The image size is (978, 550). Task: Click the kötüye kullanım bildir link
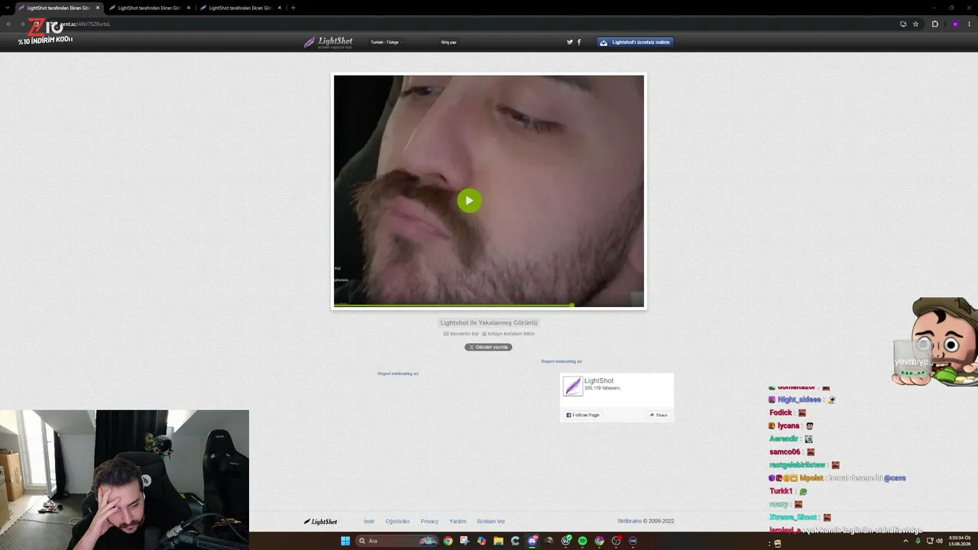(x=508, y=334)
